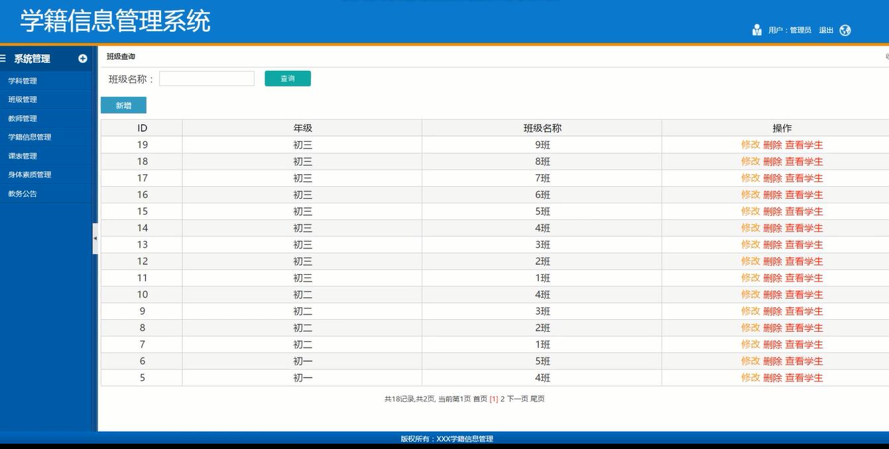Screen dimensions: 889x449
Task: Focus the 班级名称 search field
Action: pos(207,79)
